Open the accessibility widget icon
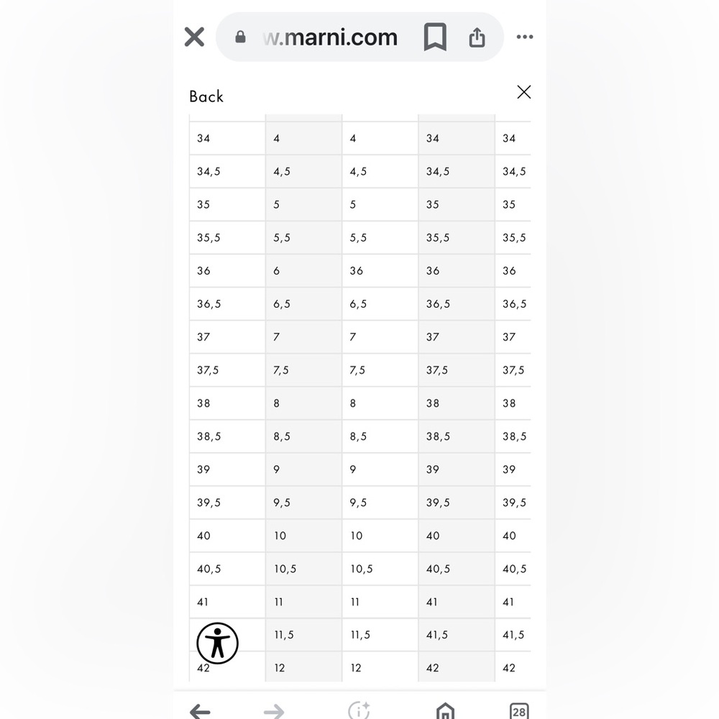 pyautogui.click(x=217, y=643)
